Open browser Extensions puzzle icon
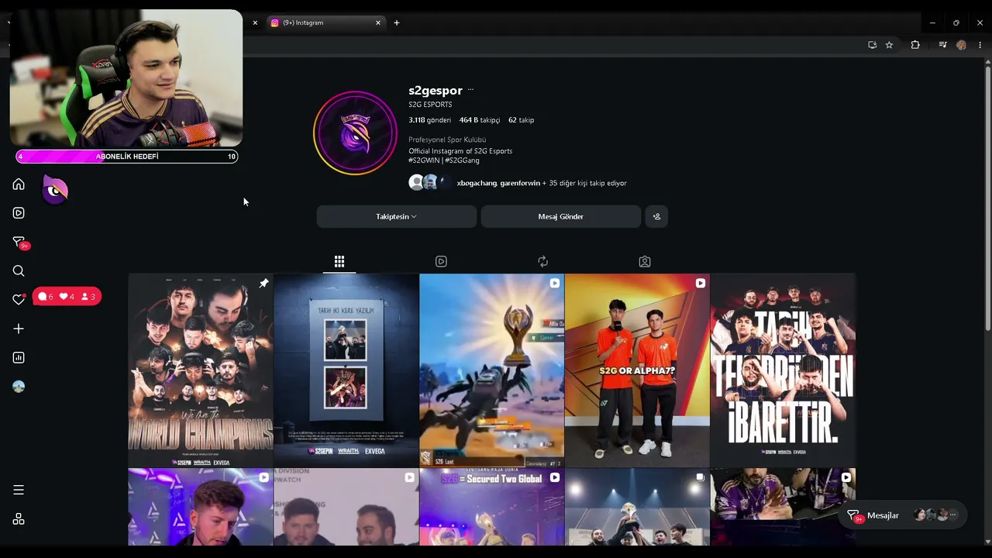Viewport: 992px width, 558px height. (x=915, y=45)
